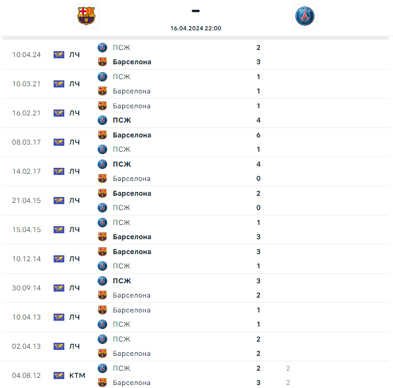Click the Barcelona crest in the header
Image resolution: width=393 pixels, height=388 pixels.
(x=86, y=16)
